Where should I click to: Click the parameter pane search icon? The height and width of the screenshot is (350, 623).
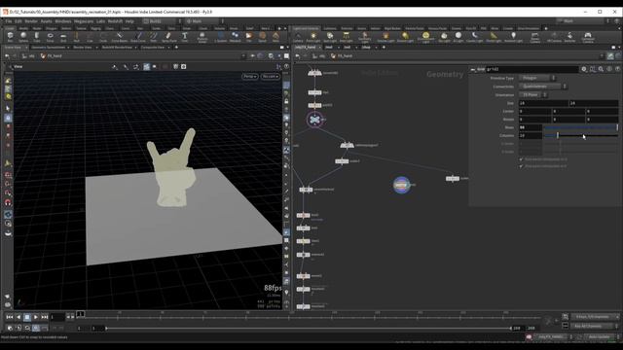(601, 69)
